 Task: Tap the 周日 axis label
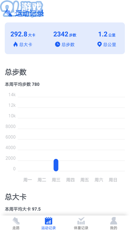pos(113,180)
